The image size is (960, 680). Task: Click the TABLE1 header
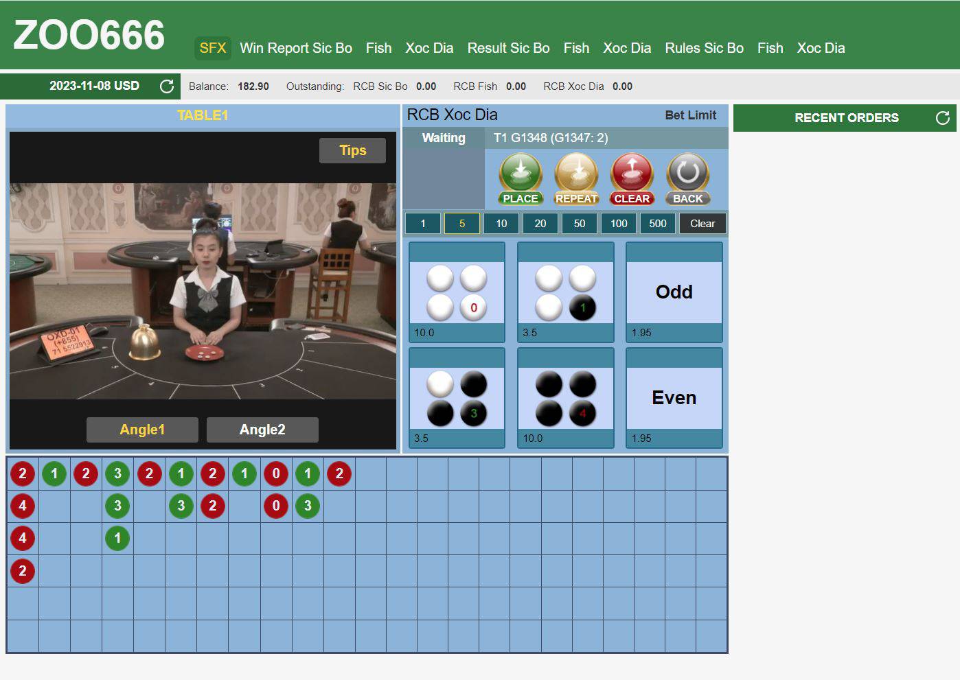point(203,115)
